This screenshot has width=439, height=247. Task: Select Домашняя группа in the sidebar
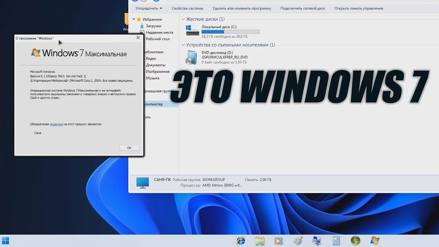158,91
